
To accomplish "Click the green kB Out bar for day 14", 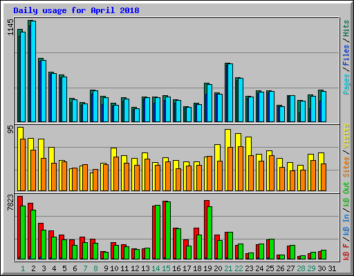I will click(158, 233).
